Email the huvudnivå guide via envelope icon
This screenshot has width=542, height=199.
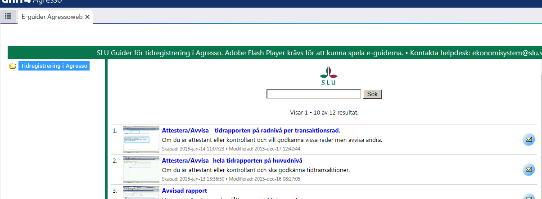pos(529,170)
